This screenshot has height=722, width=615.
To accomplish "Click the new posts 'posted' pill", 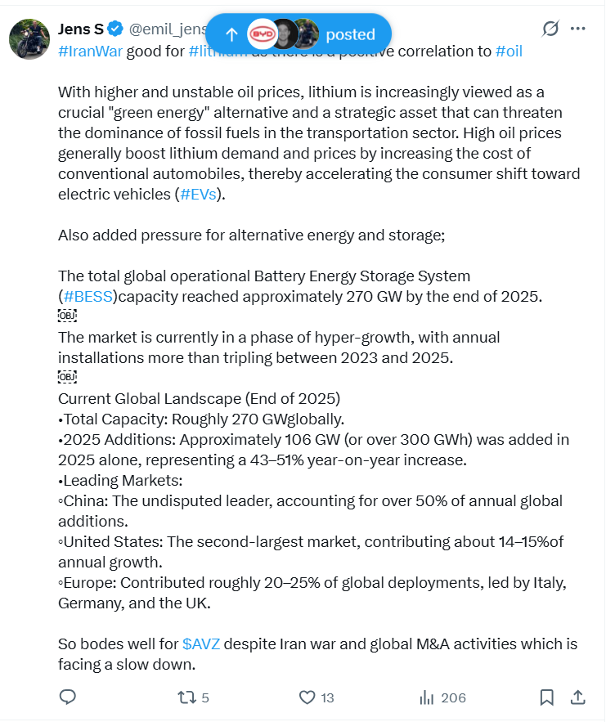I will (349, 34).
